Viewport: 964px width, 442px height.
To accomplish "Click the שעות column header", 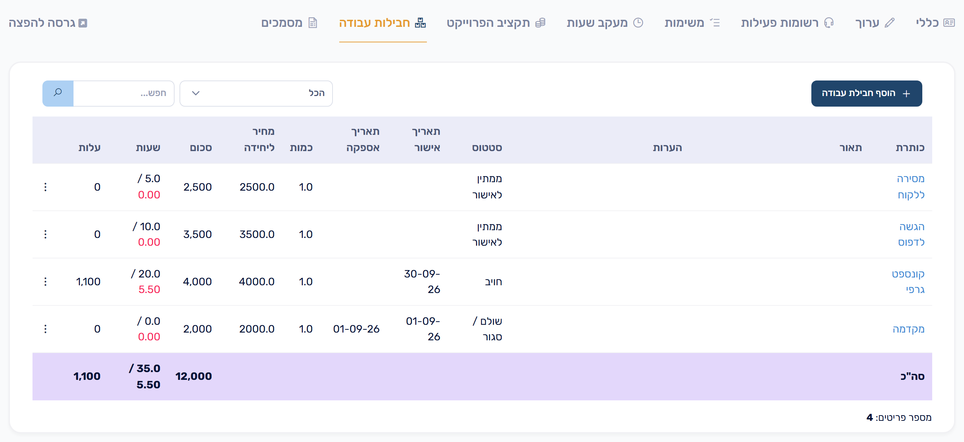I will tap(148, 148).
